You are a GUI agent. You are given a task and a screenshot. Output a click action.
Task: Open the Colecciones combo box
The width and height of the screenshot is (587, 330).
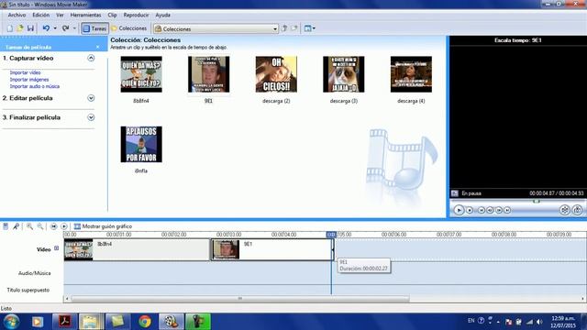216,28
